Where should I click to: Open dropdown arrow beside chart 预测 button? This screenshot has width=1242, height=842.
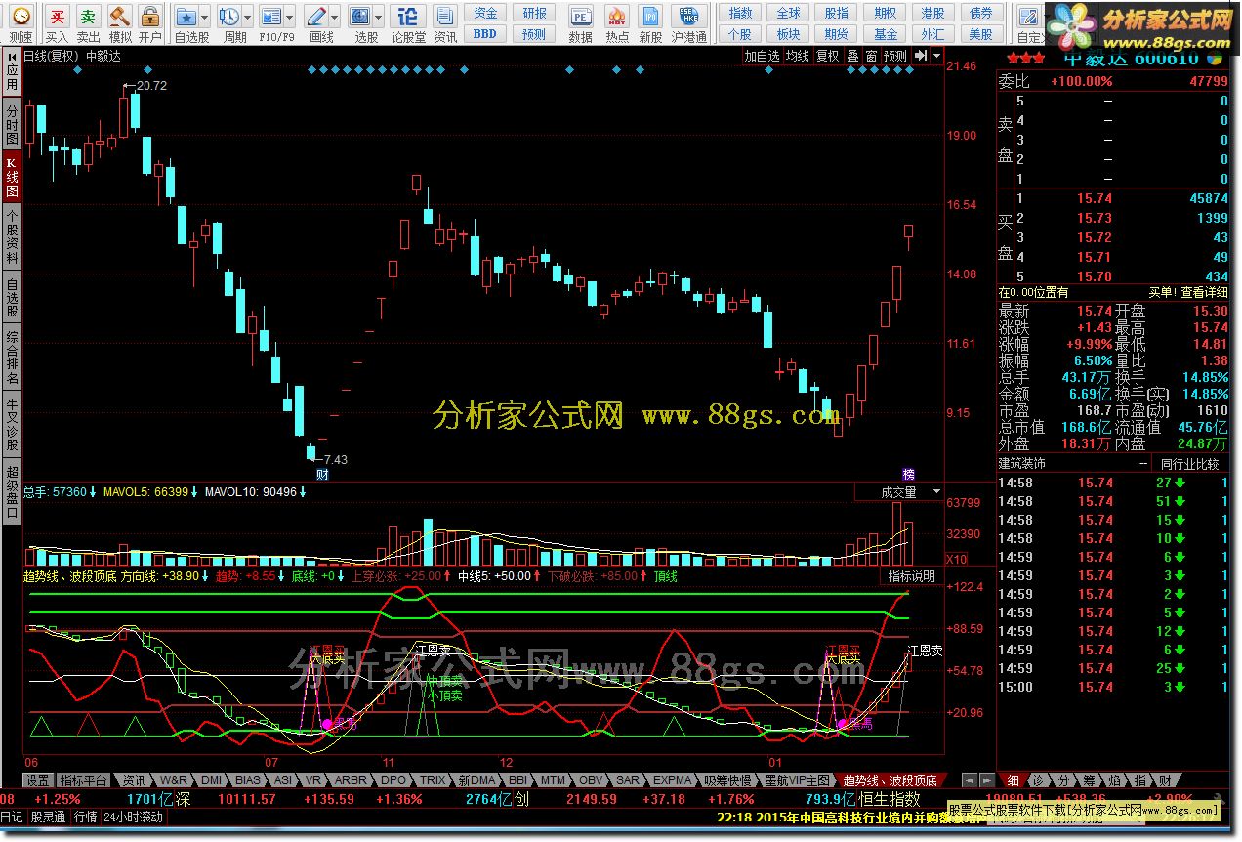tap(937, 57)
